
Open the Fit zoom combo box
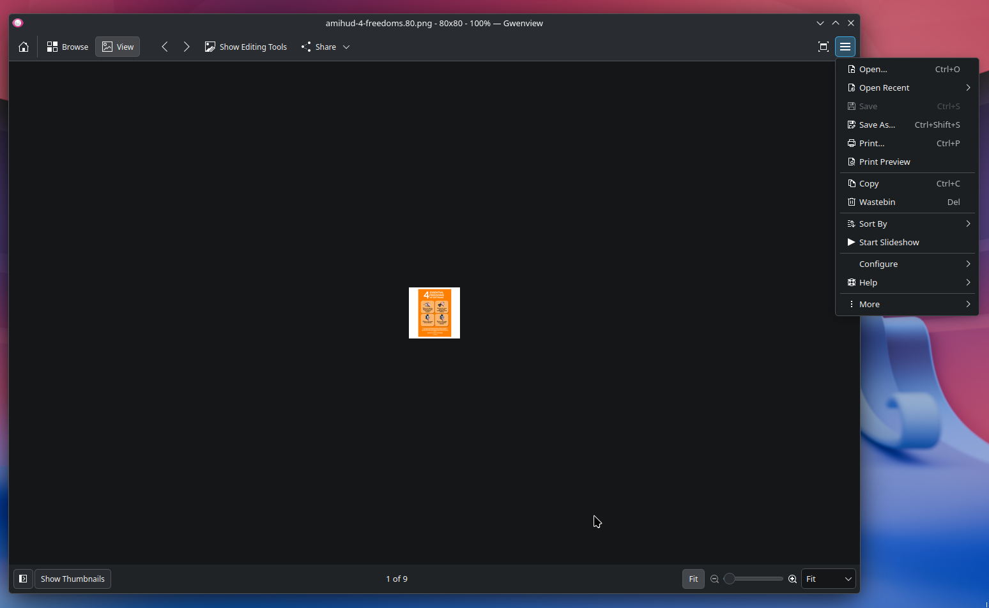pos(829,579)
